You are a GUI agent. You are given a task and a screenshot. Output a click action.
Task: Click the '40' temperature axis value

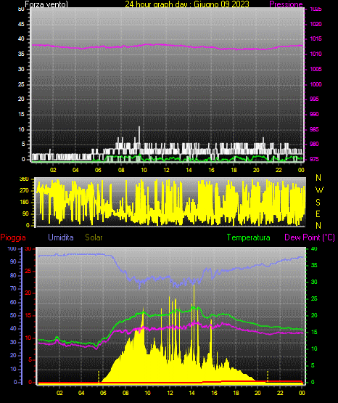click(314, 248)
